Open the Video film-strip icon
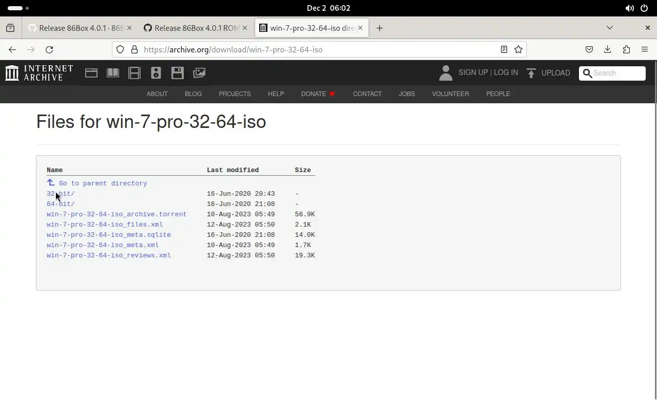This screenshot has height=411, width=657. tap(134, 73)
